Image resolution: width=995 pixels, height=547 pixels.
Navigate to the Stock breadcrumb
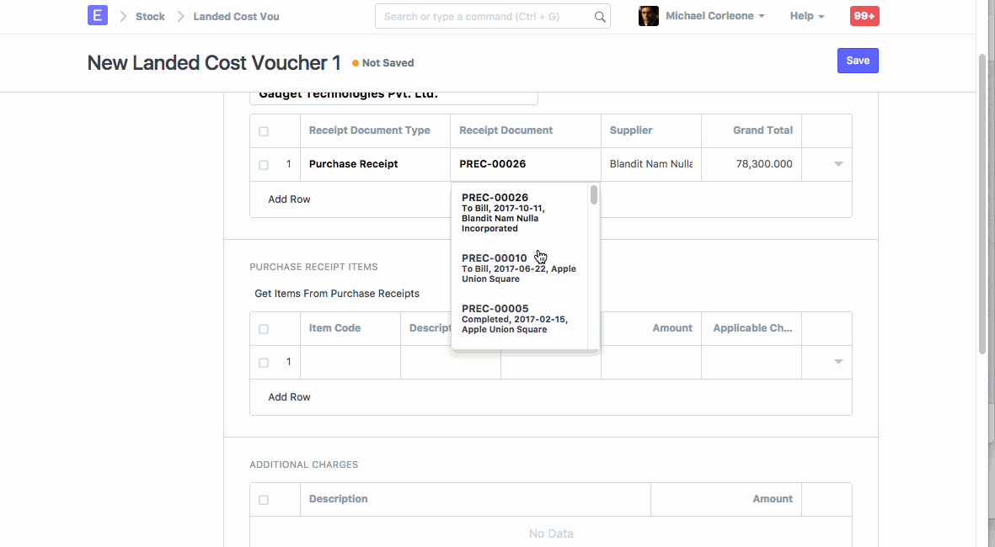[150, 15]
